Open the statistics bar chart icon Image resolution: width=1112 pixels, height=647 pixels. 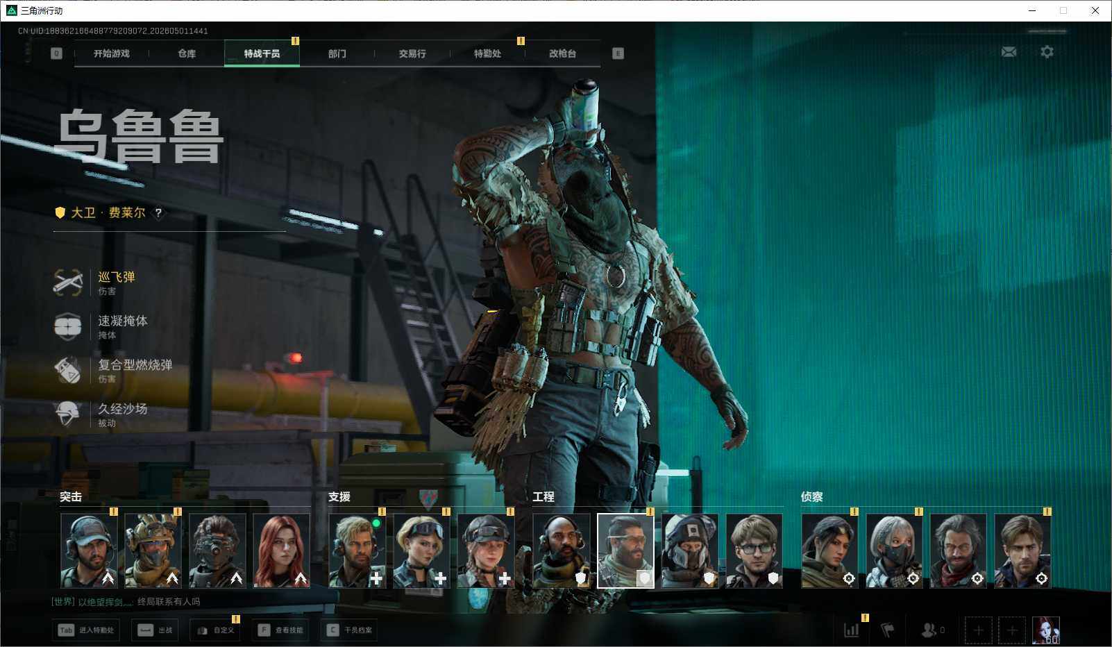coord(851,630)
